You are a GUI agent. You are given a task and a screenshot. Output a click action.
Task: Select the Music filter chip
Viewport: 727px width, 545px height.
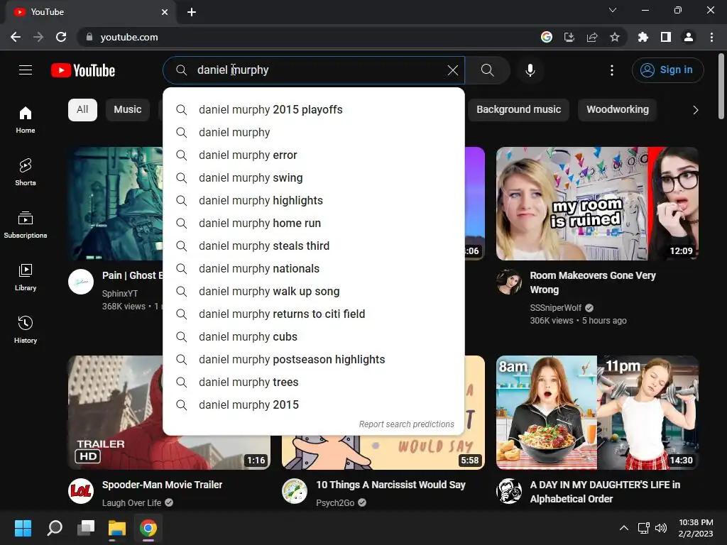(128, 110)
